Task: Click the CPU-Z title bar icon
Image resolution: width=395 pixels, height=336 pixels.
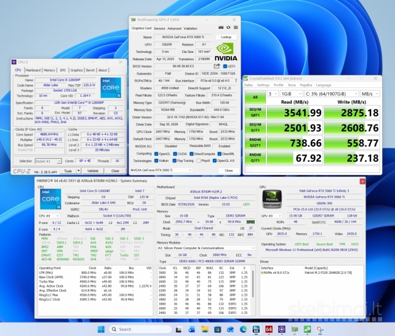Action: (14, 62)
